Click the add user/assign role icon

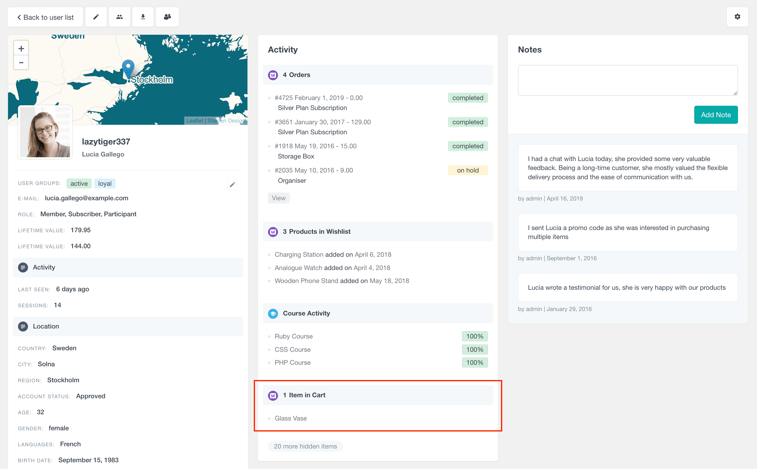pyautogui.click(x=166, y=17)
